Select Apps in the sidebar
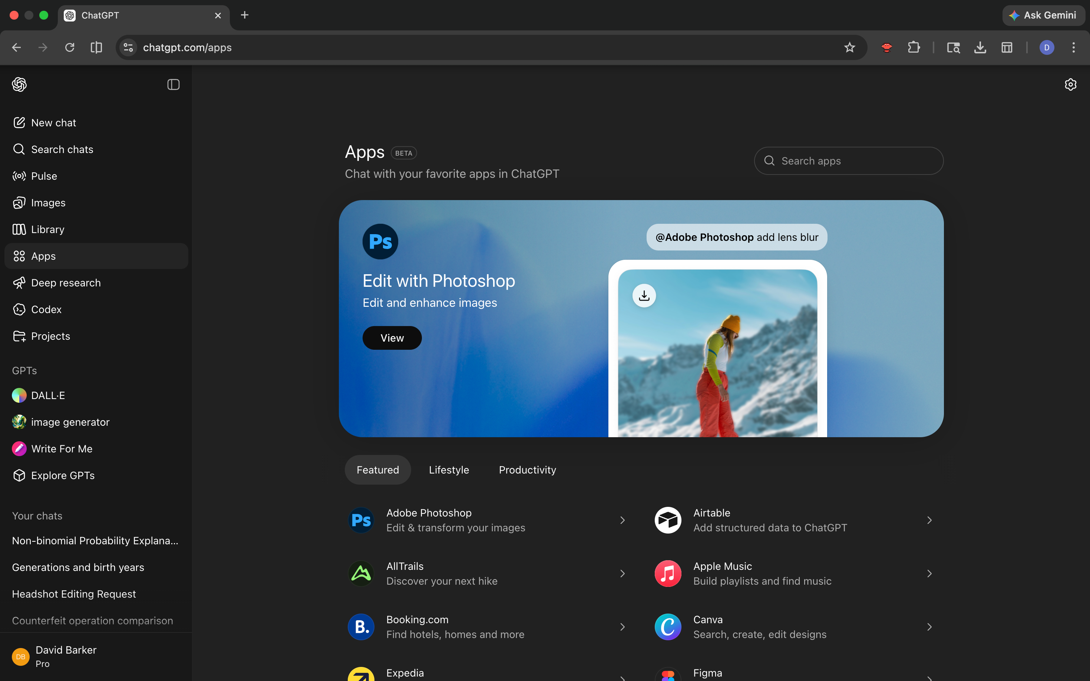 pyautogui.click(x=96, y=256)
